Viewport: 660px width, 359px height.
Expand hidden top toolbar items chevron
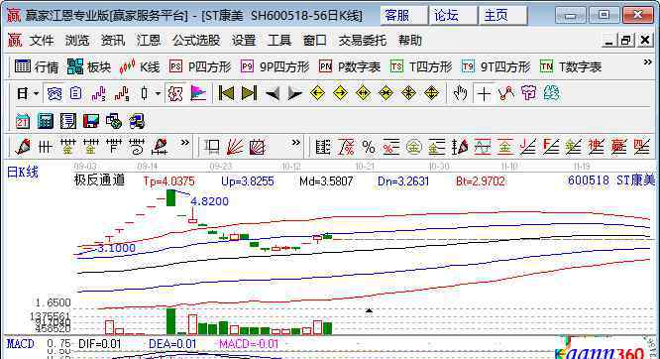(x=647, y=62)
